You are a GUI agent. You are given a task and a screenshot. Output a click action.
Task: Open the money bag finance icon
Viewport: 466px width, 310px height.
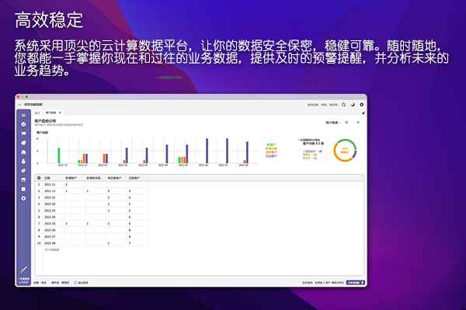coord(23,161)
